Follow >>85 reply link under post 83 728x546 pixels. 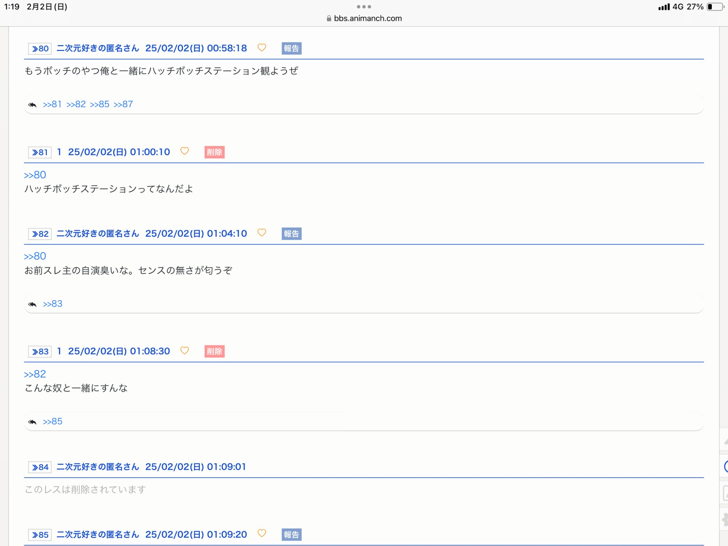click(53, 422)
